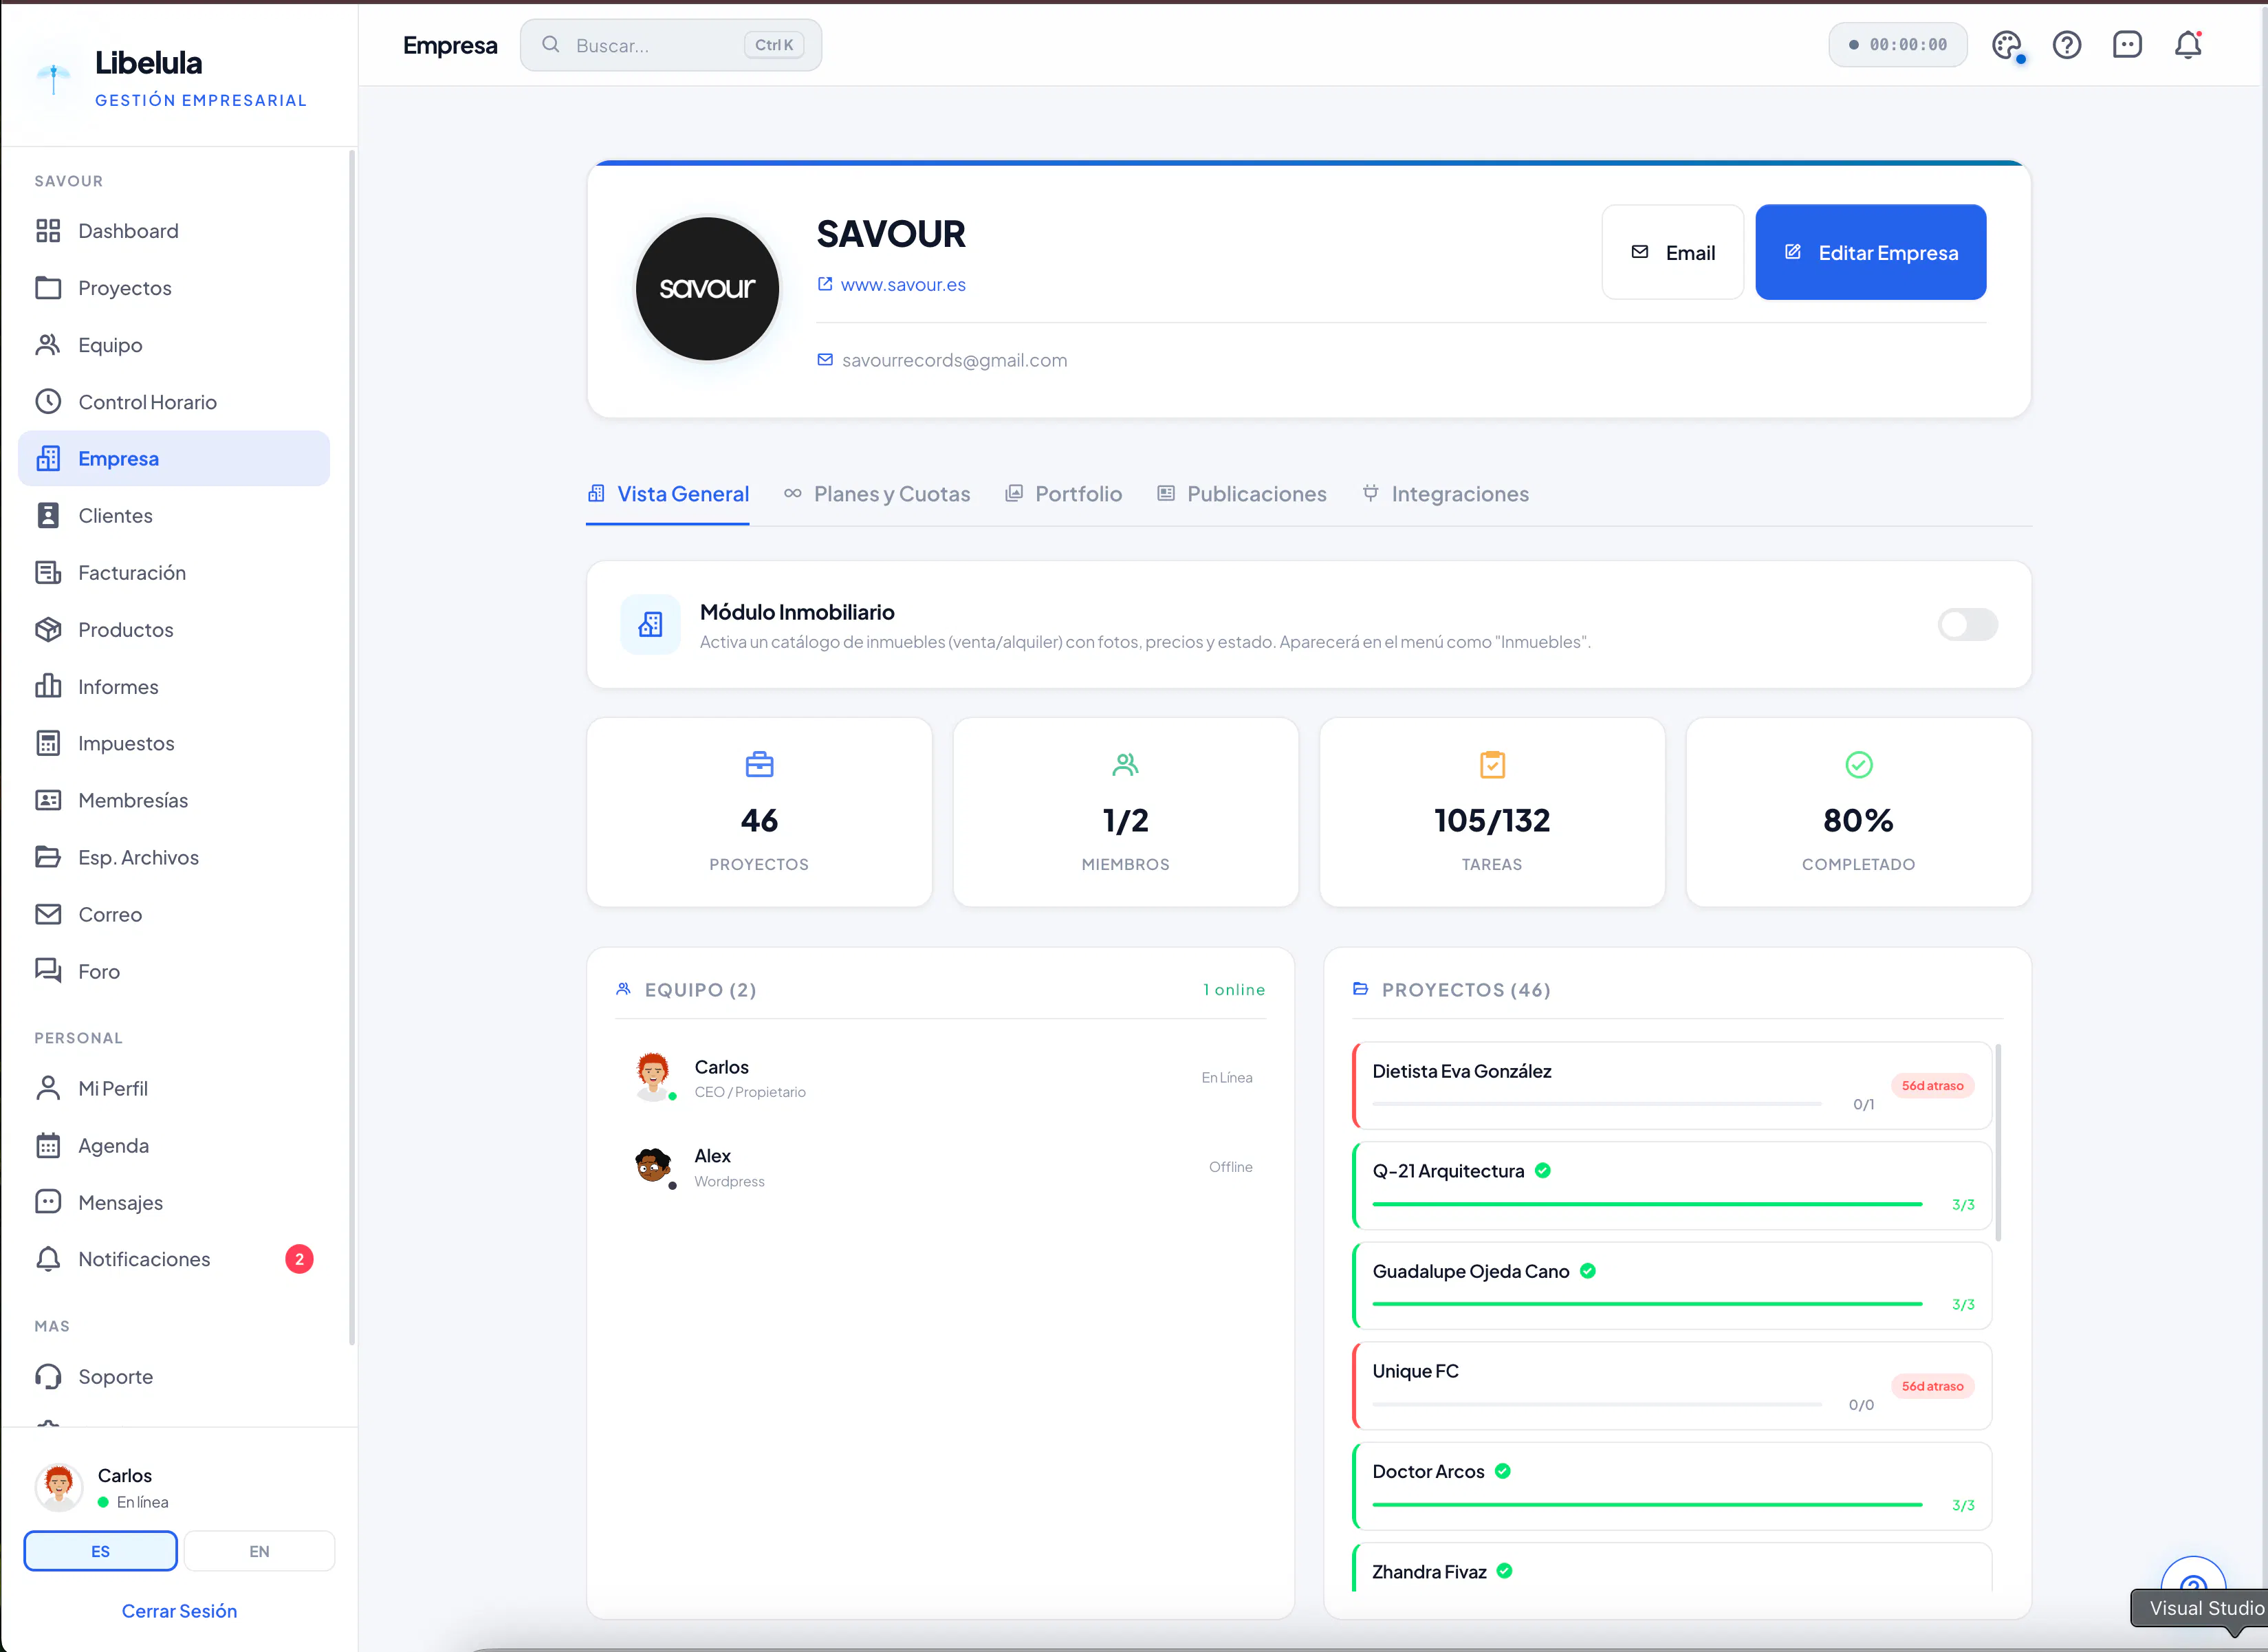The image size is (2268, 1652).
Task: Open the Guadalupe Ojeda Cano project
Action: (x=1672, y=1286)
